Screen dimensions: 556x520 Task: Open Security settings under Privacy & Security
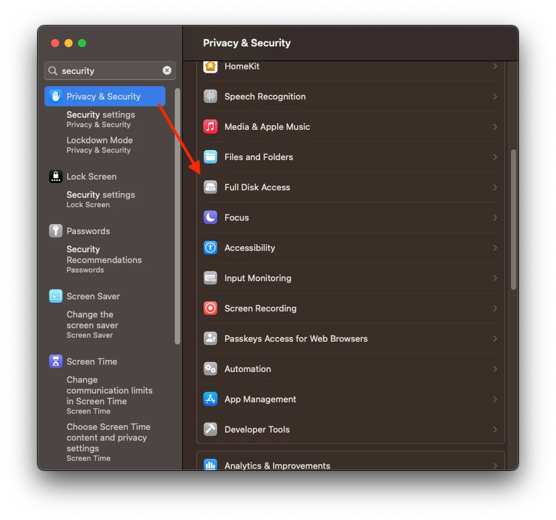click(101, 119)
